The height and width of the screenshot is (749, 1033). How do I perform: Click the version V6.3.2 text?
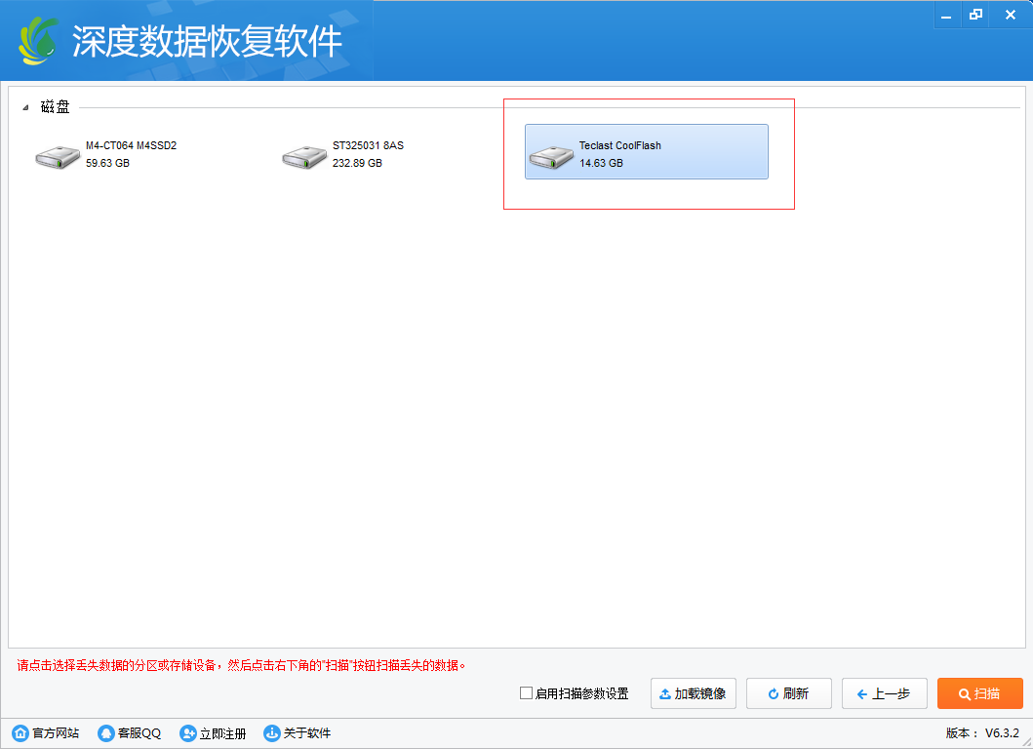point(1002,732)
